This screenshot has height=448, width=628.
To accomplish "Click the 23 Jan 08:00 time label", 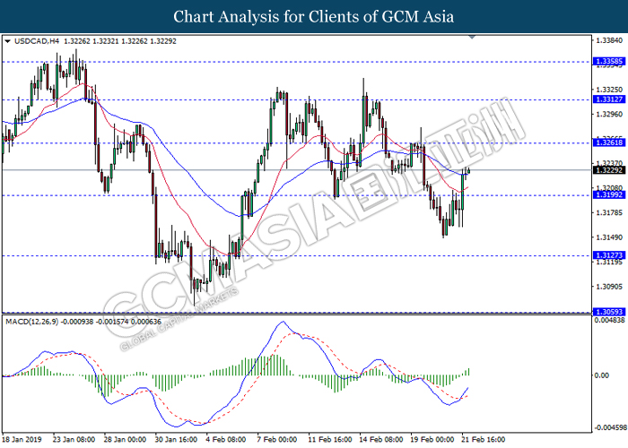I will [74, 439].
